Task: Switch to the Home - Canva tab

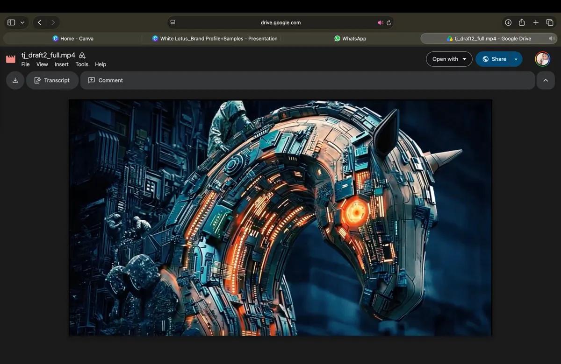Action: (x=73, y=39)
